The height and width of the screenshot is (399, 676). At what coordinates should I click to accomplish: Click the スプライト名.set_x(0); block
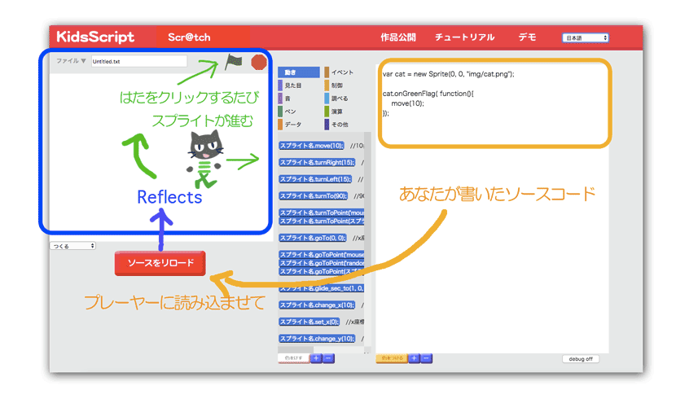pos(309,322)
